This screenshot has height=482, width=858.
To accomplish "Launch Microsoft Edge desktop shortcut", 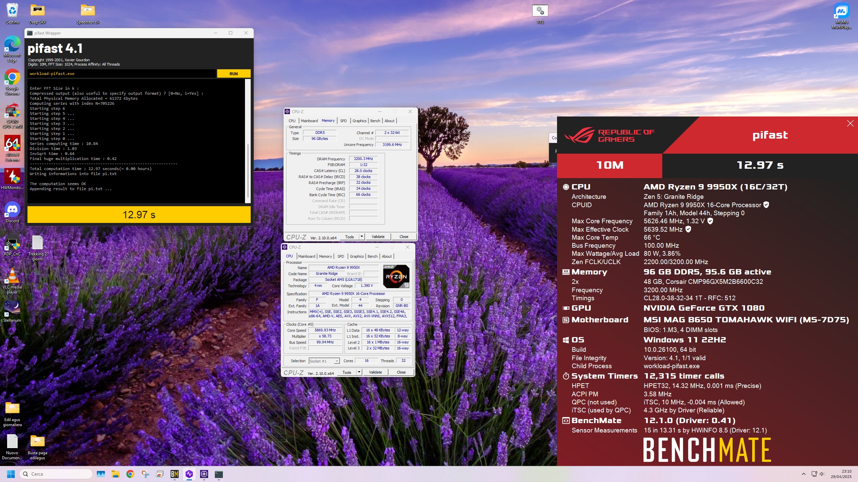I will pos(12,49).
